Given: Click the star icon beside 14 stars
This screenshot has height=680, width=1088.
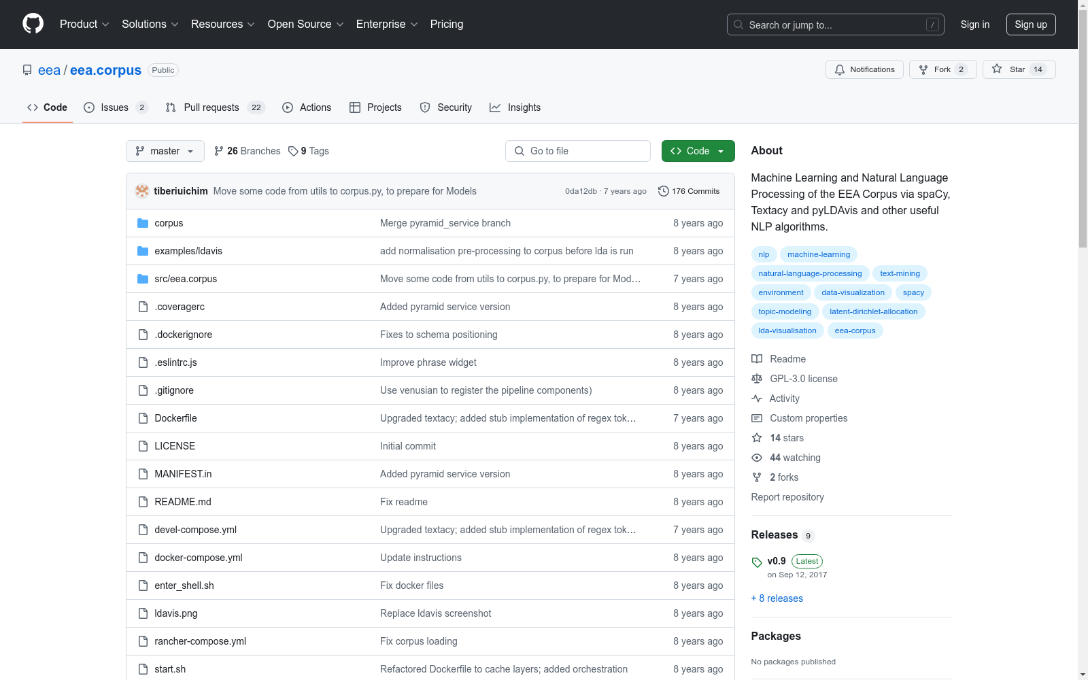Looking at the screenshot, I should [x=757, y=438].
